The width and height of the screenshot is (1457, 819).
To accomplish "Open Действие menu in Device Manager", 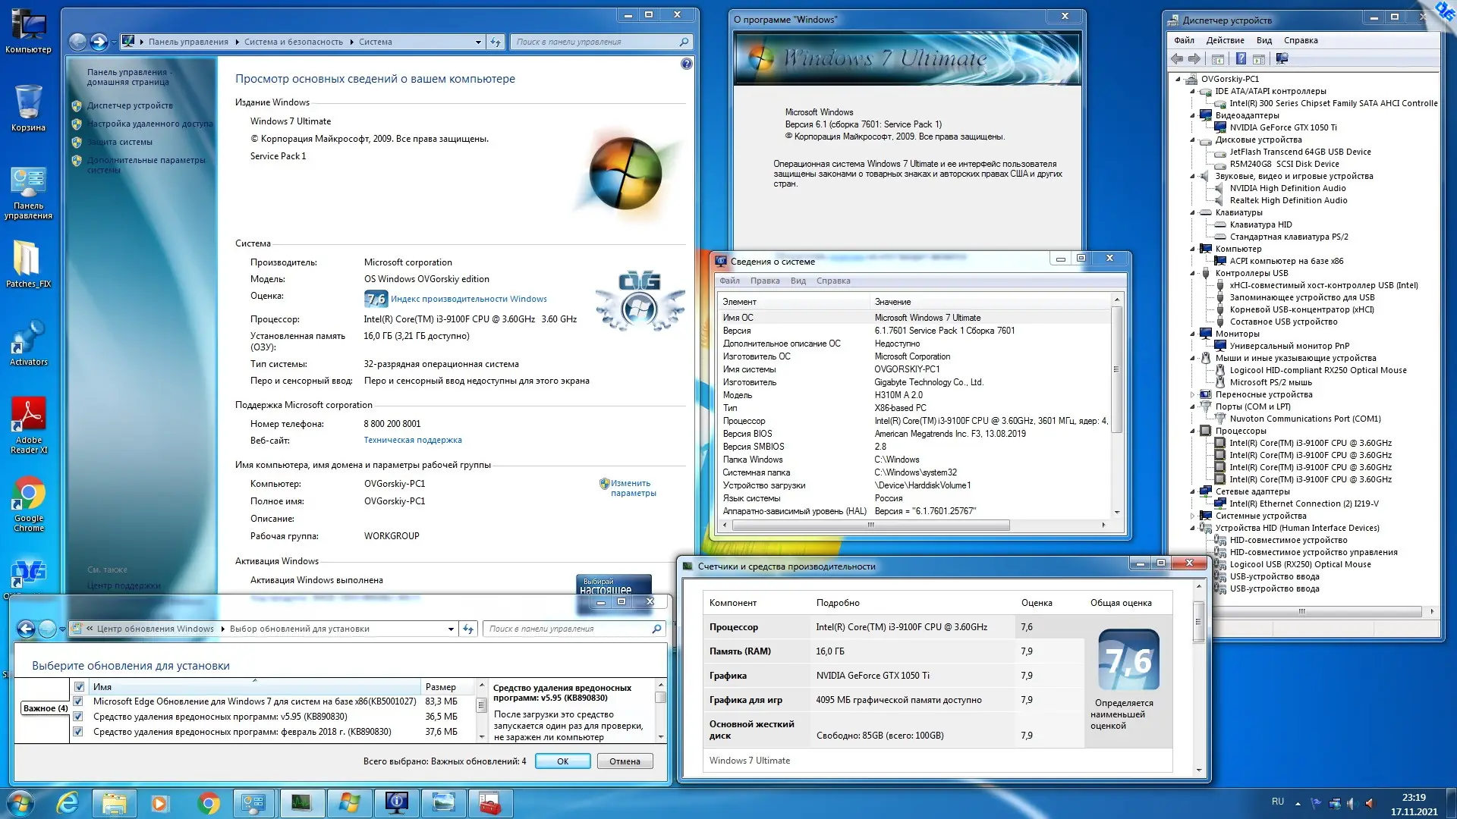I will pyautogui.click(x=1225, y=40).
